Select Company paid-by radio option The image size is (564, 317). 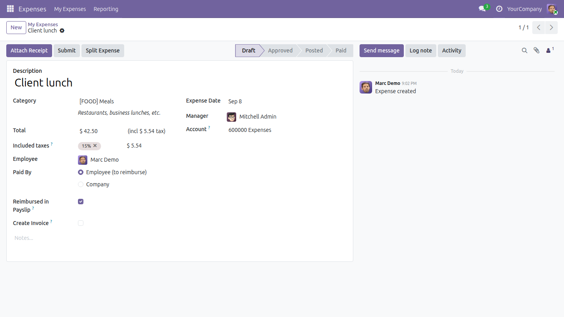(81, 184)
